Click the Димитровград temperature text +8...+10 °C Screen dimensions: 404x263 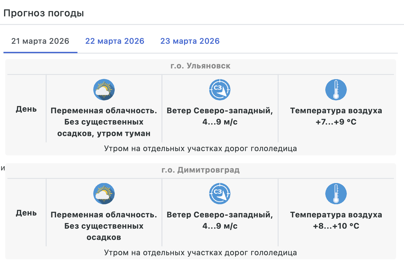click(336, 226)
